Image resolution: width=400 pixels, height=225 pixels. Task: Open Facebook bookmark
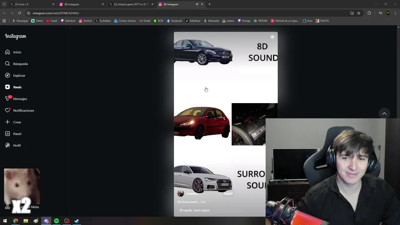coord(174,21)
